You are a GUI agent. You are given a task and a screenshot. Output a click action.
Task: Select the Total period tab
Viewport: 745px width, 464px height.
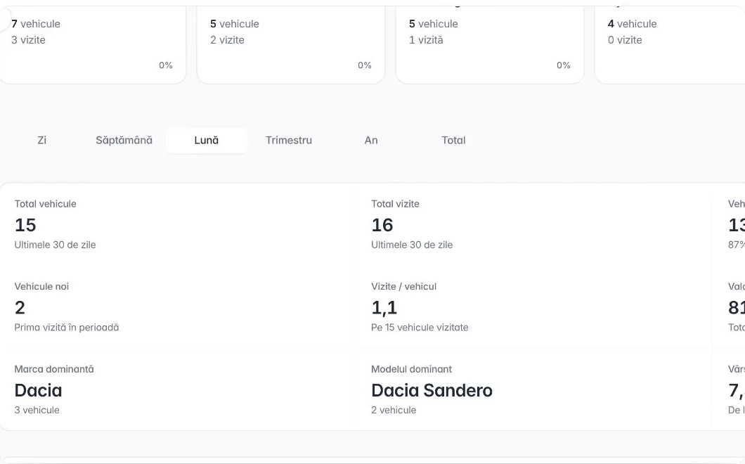tap(453, 140)
